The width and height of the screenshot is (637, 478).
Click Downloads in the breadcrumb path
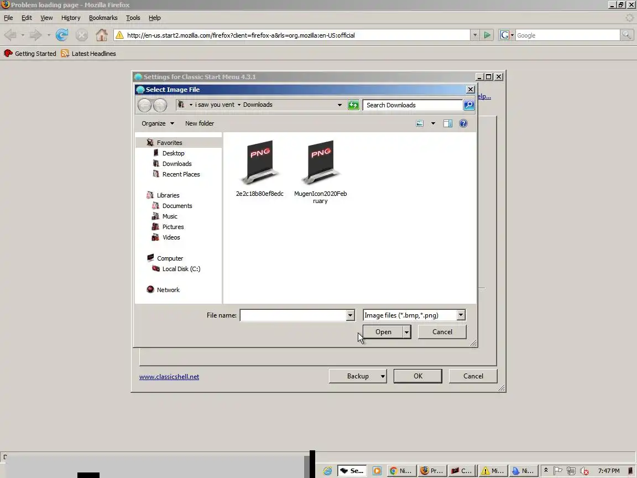[x=258, y=105]
